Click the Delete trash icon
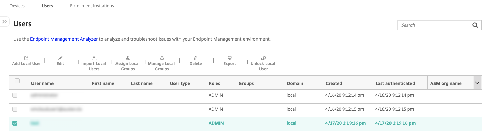486x131 pixels. (196, 58)
